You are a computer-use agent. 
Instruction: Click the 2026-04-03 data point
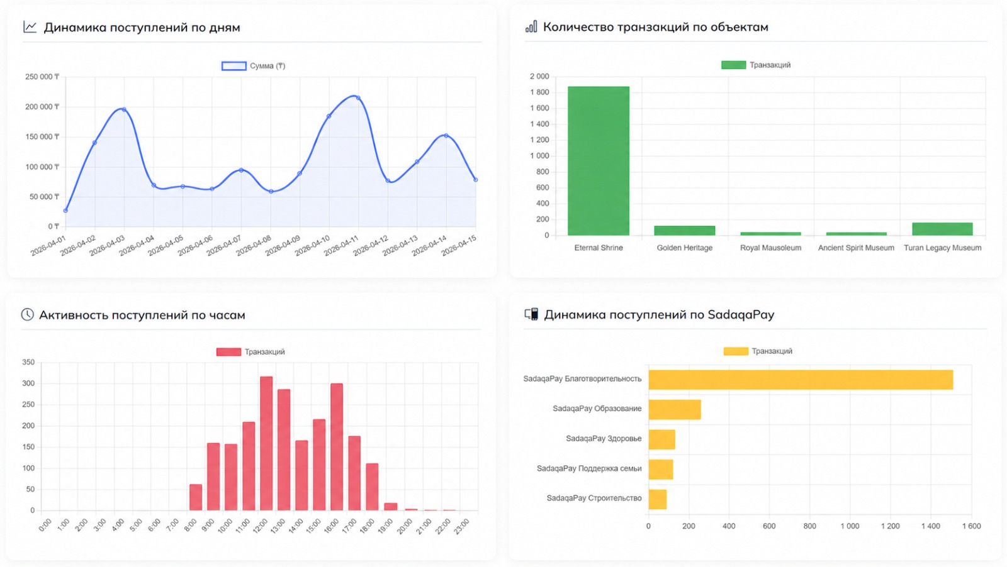pos(124,109)
